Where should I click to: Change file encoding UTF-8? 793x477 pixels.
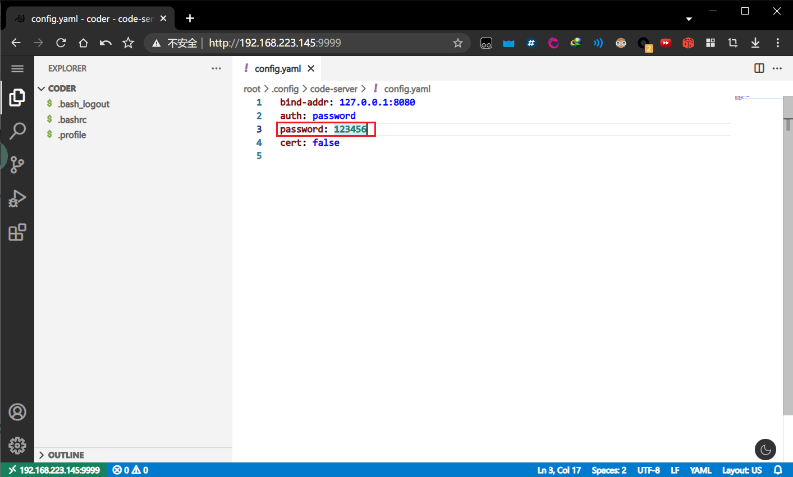tap(649, 470)
